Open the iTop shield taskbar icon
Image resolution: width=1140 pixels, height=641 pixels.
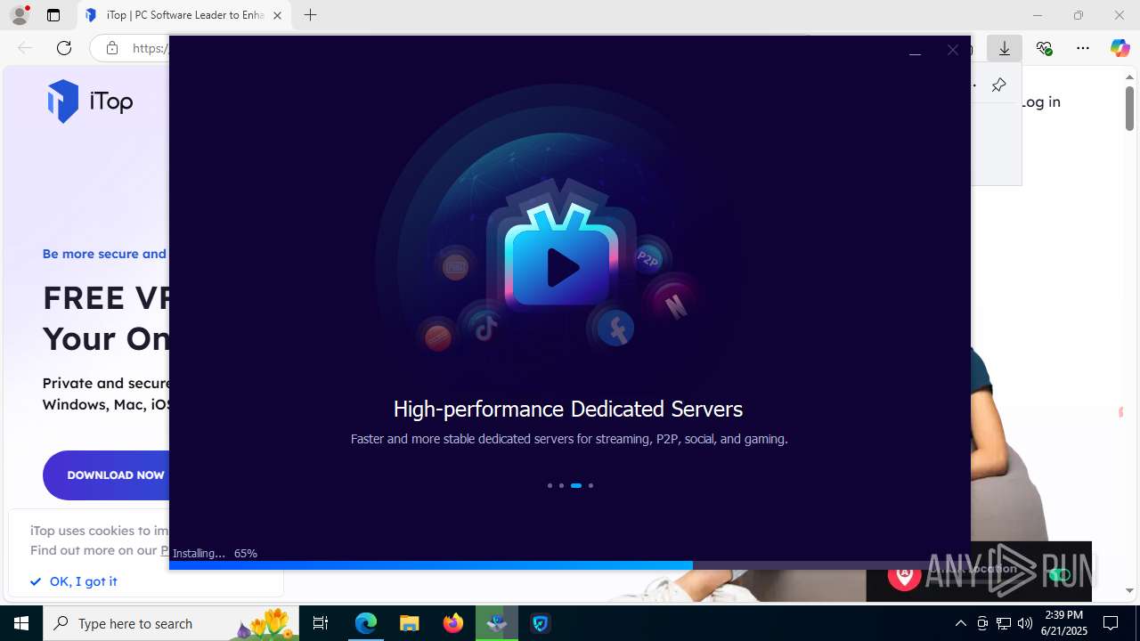pos(540,623)
